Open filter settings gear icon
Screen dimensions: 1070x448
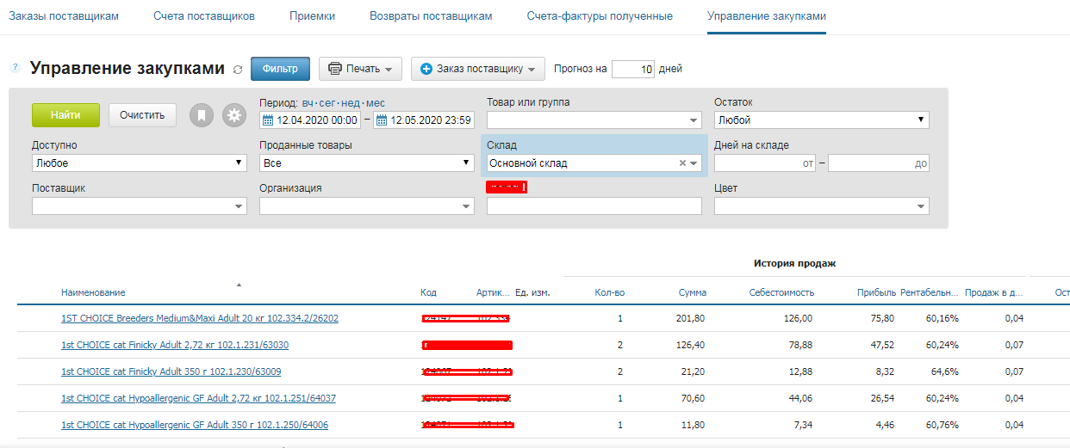click(233, 115)
